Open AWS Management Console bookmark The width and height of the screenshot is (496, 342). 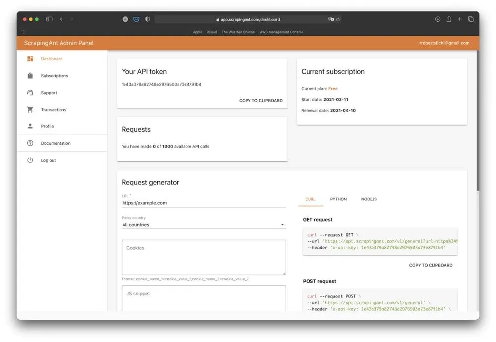coord(282,32)
